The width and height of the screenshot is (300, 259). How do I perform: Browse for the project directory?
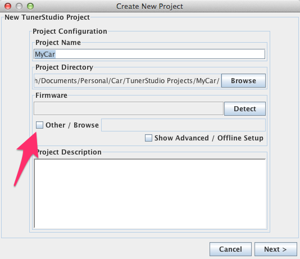pos(243,81)
